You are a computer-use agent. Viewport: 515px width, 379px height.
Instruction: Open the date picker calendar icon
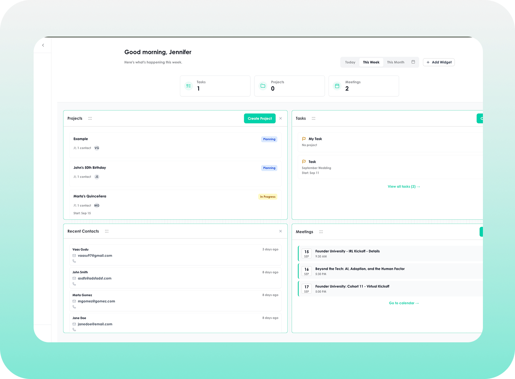(413, 62)
